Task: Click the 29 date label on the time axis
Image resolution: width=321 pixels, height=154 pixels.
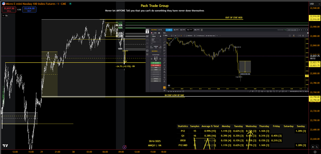Action: (x=42, y=152)
